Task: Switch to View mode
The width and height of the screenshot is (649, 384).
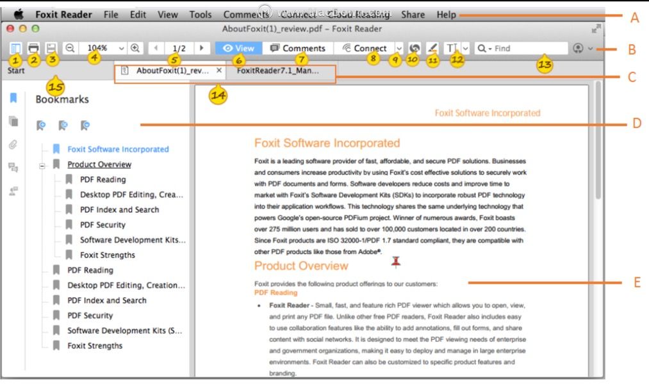Action: click(238, 48)
